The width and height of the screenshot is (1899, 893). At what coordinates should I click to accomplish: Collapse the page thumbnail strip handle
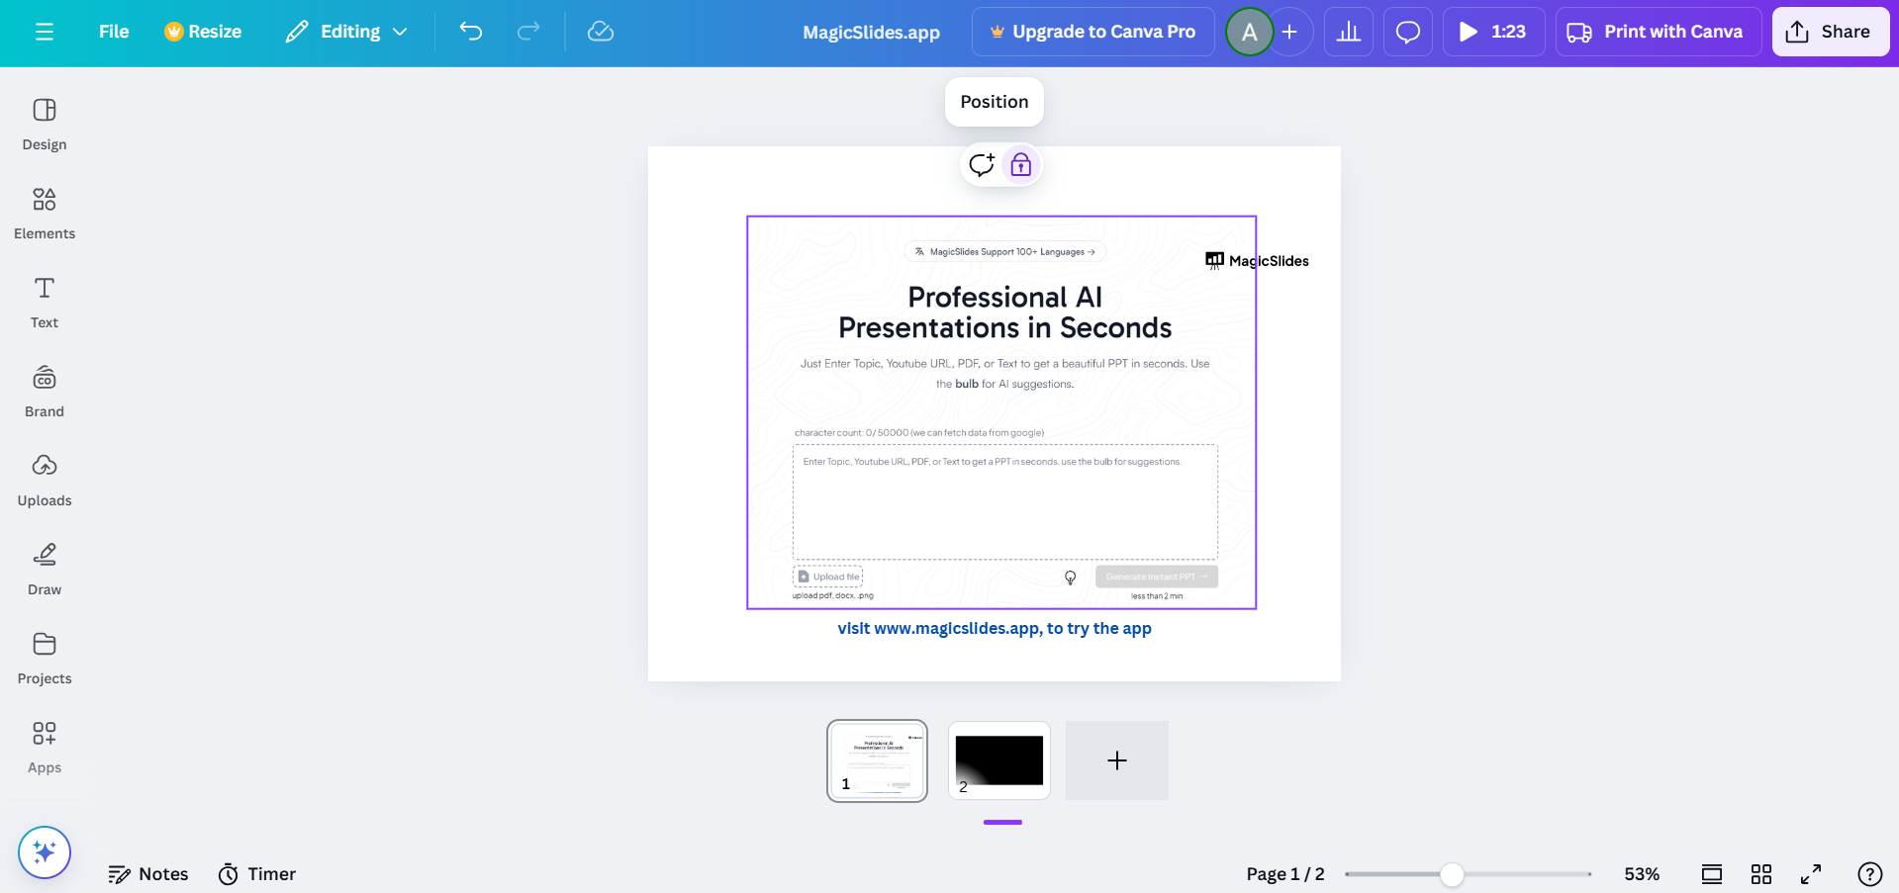coord(1002,822)
